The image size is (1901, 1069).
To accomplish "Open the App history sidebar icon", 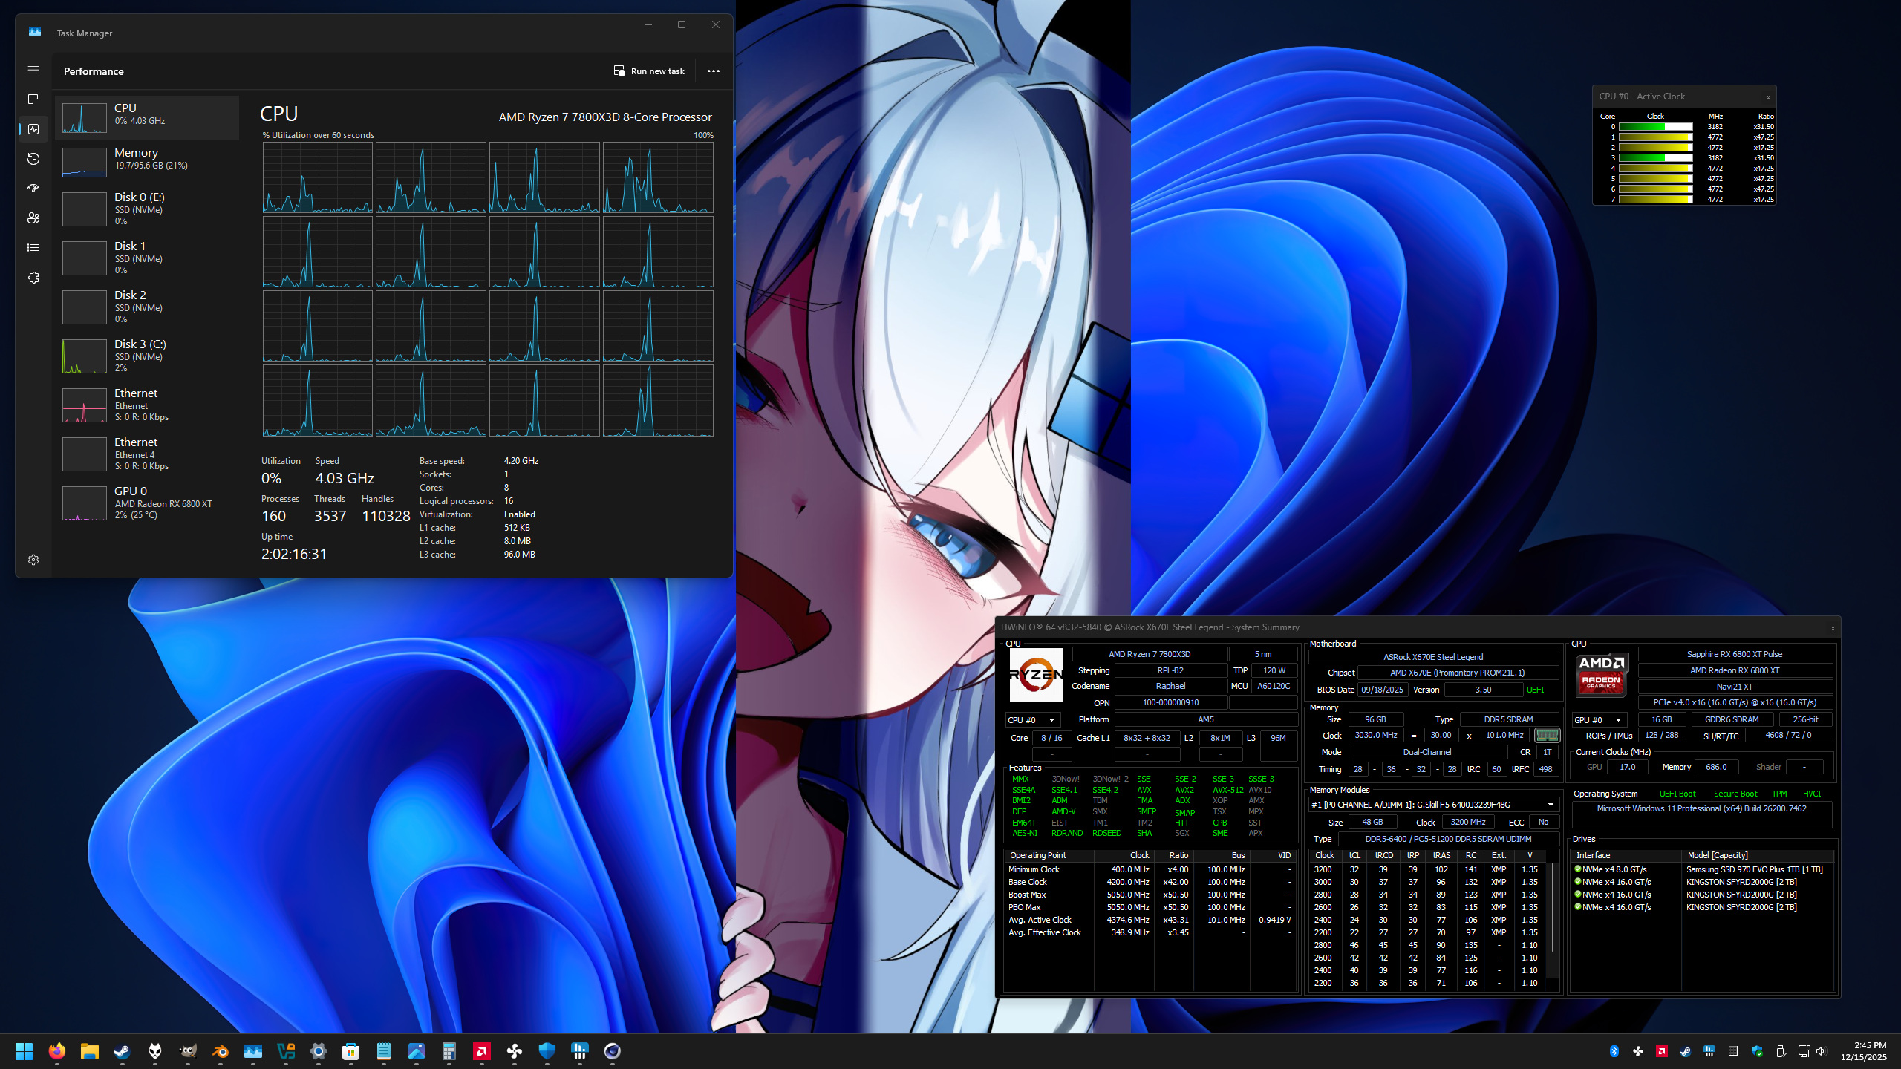I will (33, 159).
